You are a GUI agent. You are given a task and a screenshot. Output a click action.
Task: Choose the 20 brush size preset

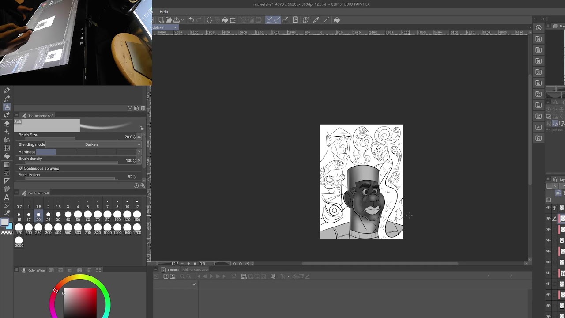[x=38, y=216]
